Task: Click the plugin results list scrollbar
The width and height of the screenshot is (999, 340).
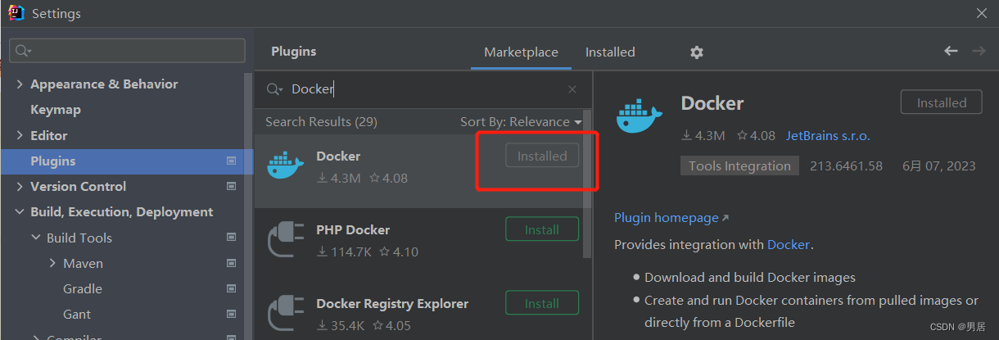Action: (586, 184)
